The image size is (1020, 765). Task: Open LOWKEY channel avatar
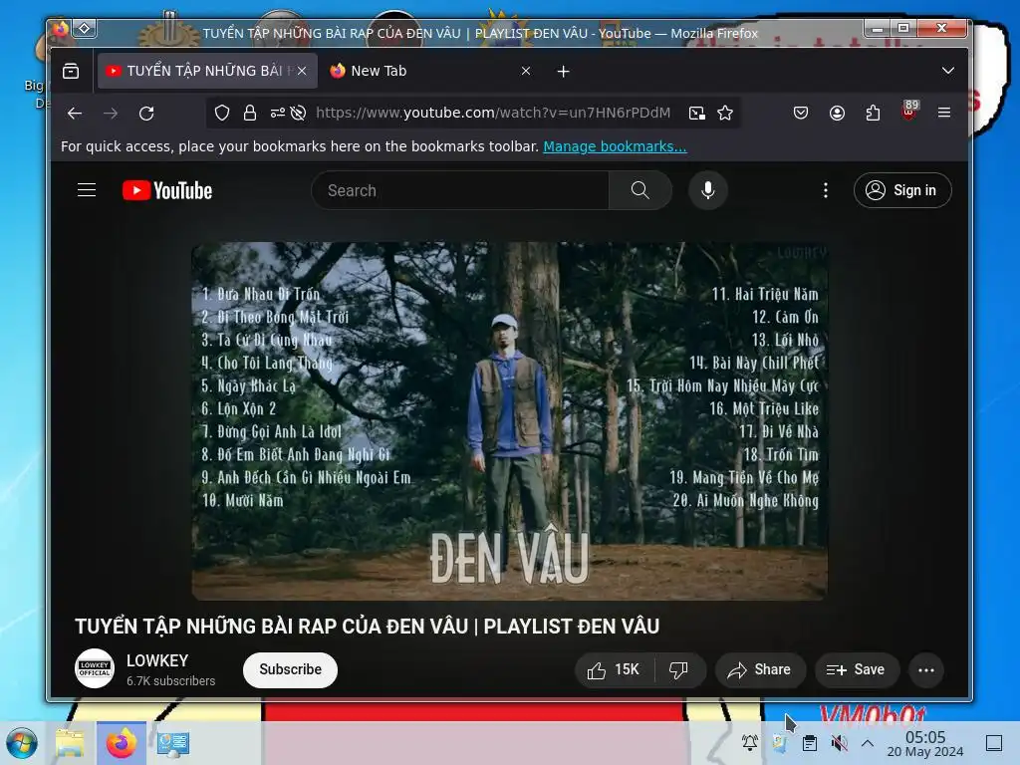[x=95, y=668]
